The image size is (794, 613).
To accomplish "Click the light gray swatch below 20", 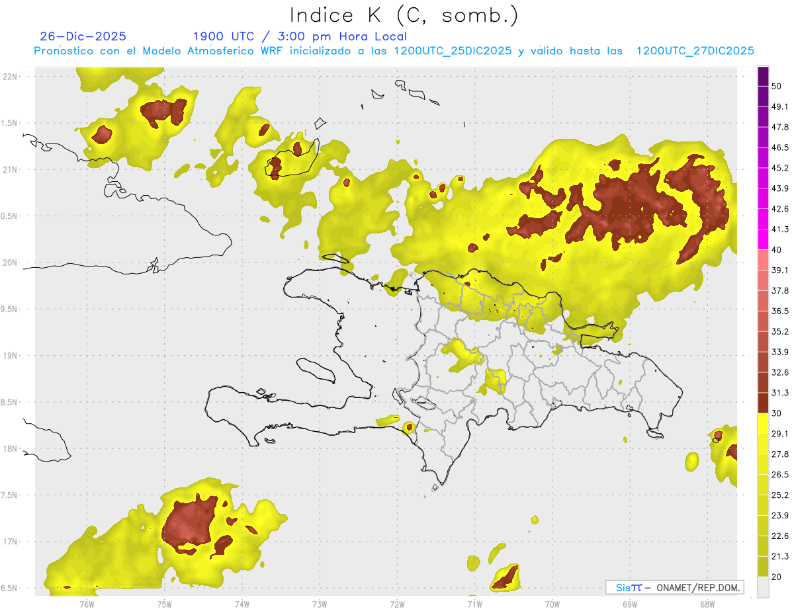I will pyautogui.click(x=763, y=587).
